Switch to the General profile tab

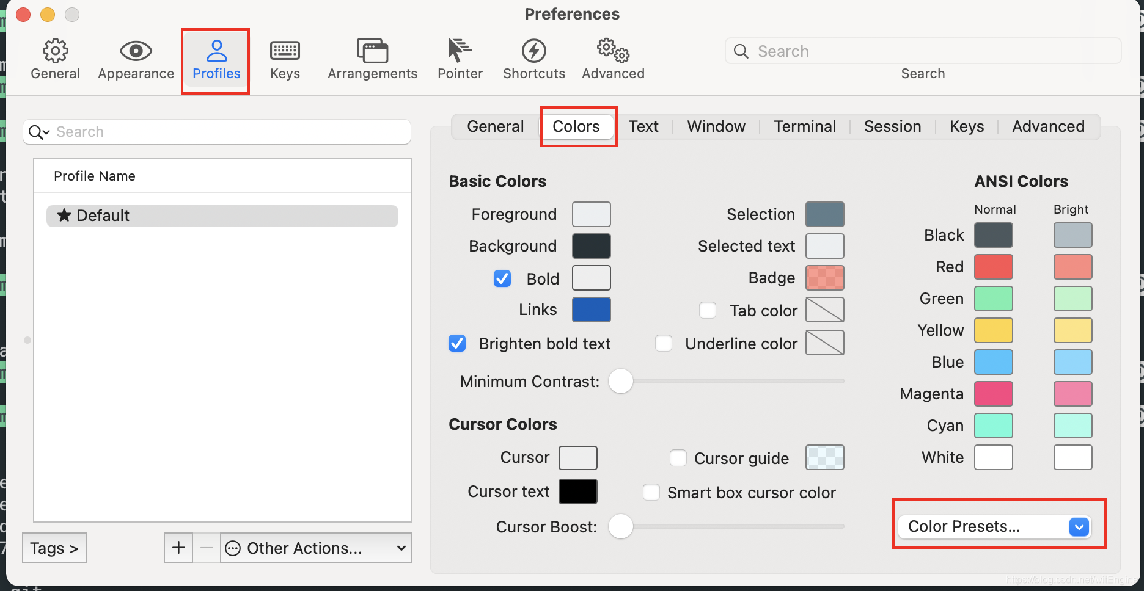click(x=496, y=126)
